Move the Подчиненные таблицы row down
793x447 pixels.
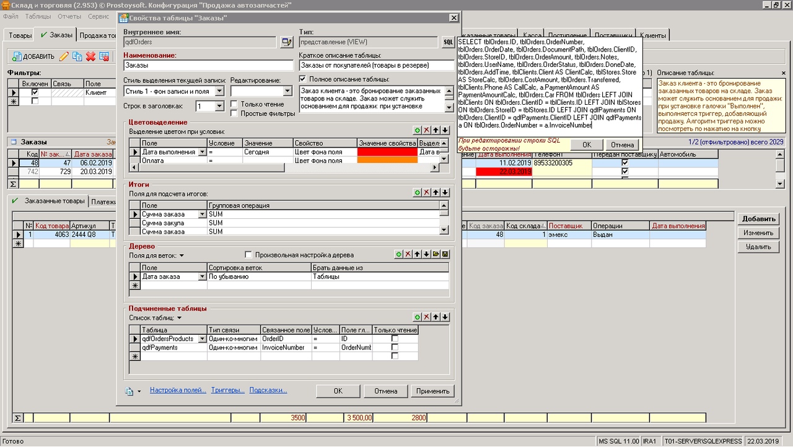pos(445,317)
